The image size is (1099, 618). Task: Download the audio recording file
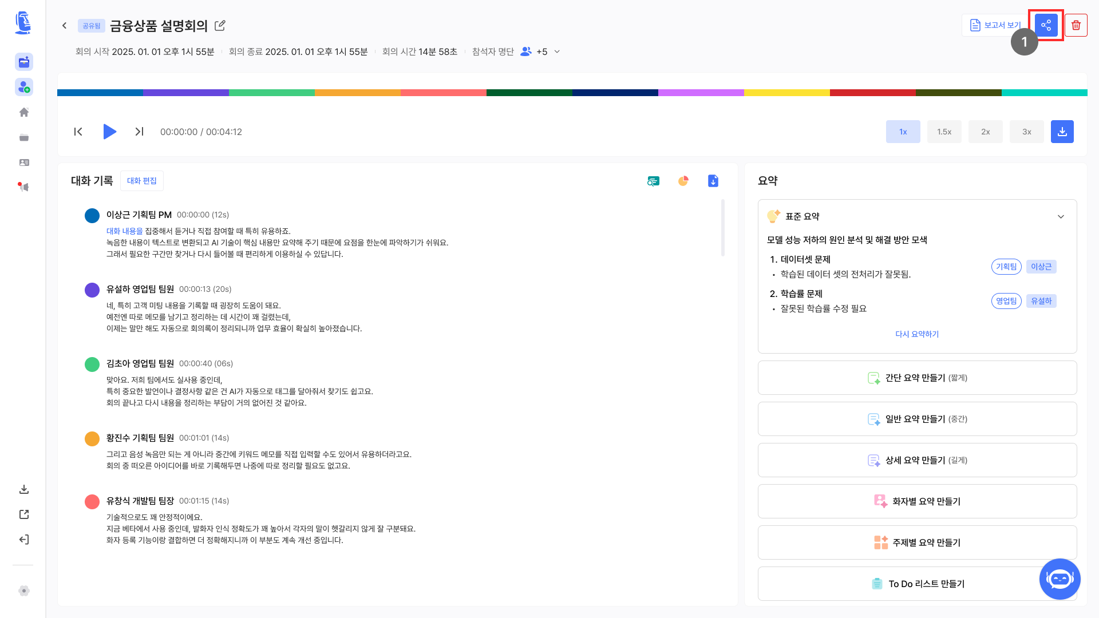1062,132
